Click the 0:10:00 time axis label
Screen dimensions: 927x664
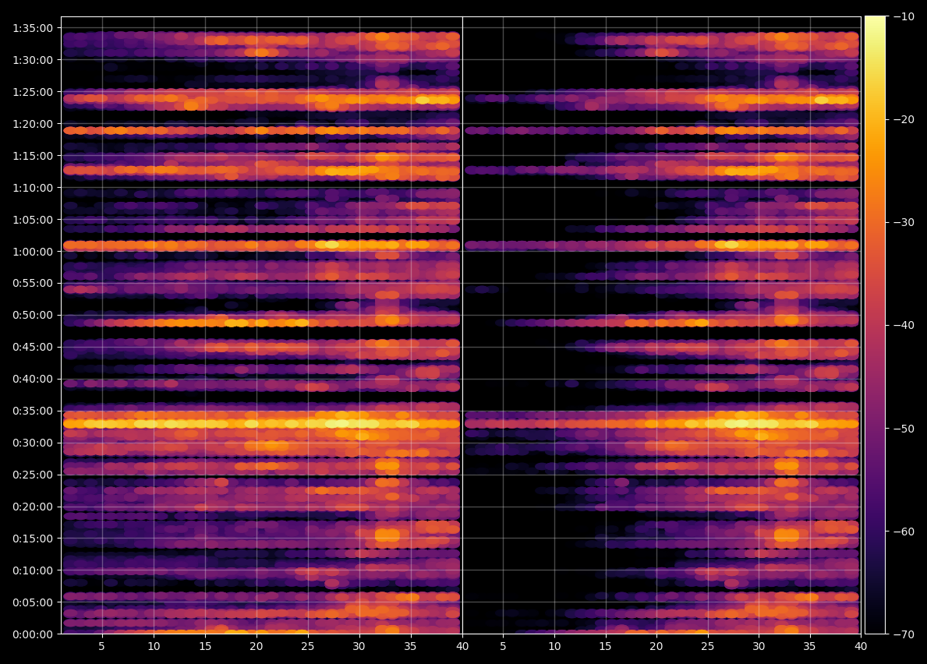point(33,570)
